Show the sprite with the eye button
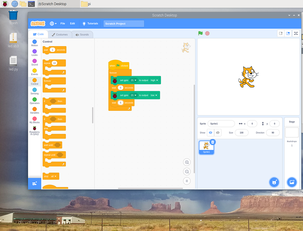This screenshot has width=303, height=231. (211, 133)
